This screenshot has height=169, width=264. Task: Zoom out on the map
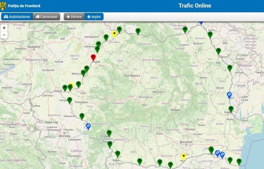click(x=4, y=35)
